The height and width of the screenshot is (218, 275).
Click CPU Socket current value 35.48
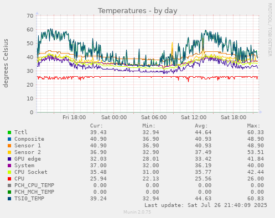(98, 172)
